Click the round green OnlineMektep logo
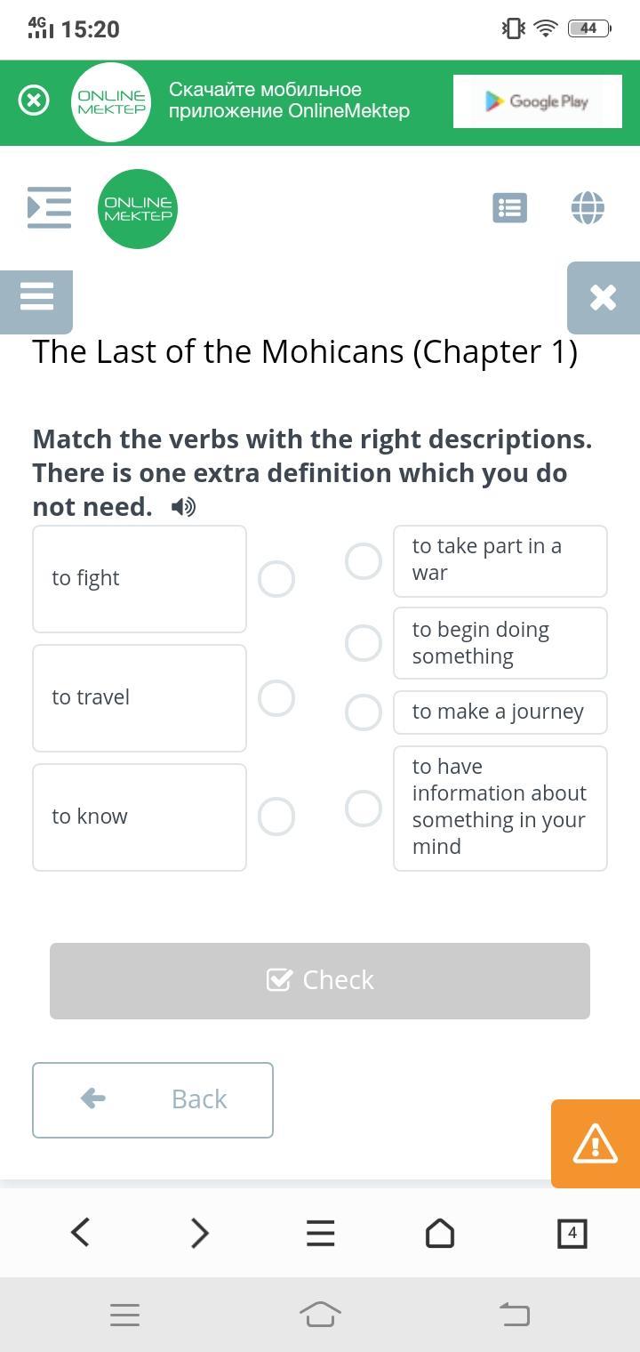The height and width of the screenshot is (1352, 640). pyautogui.click(x=138, y=209)
